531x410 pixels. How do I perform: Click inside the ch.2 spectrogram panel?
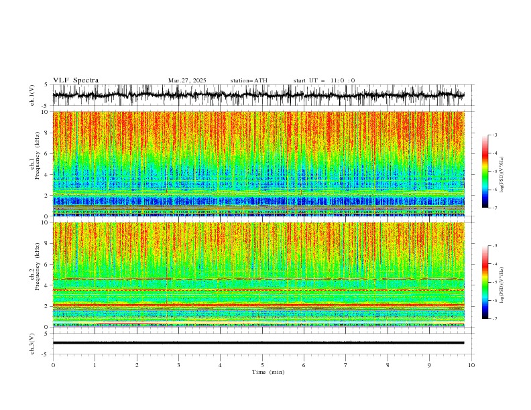point(258,275)
